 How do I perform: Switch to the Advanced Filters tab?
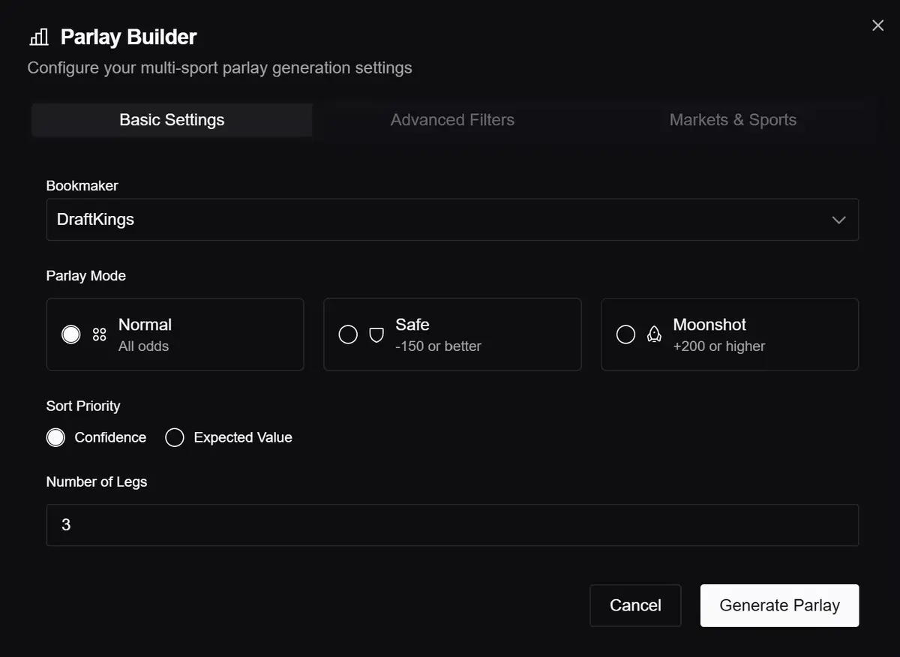[452, 120]
